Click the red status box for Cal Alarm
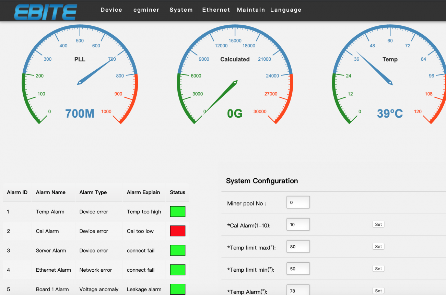Viewport: 446px width, 295px height. coord(178,231)
